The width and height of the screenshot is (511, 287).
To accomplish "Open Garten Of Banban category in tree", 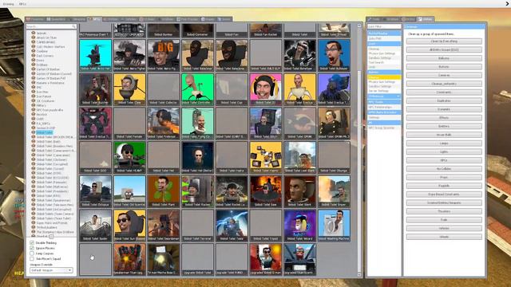I will (48, 69).
